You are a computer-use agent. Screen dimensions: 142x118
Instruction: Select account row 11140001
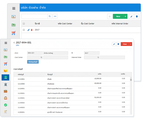pyautogui.click(x=72, y=98)
